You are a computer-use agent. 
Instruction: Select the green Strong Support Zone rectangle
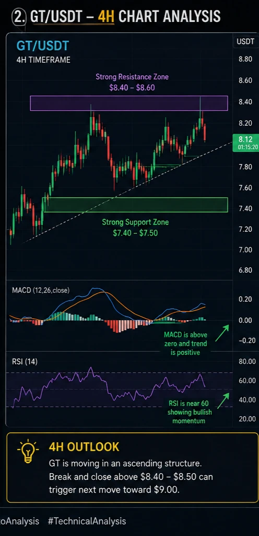pos(135,205)
